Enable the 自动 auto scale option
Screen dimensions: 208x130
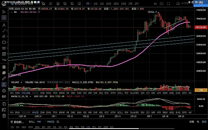[204, 122]
